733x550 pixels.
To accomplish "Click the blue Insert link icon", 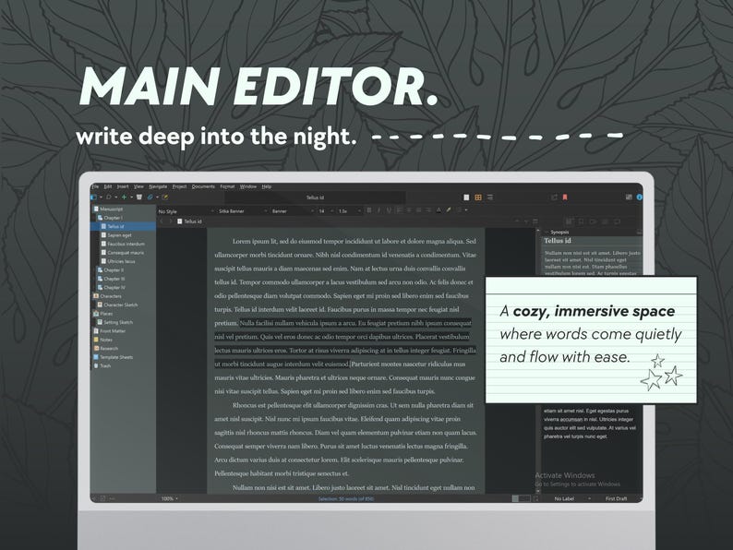I will [150, 197].
